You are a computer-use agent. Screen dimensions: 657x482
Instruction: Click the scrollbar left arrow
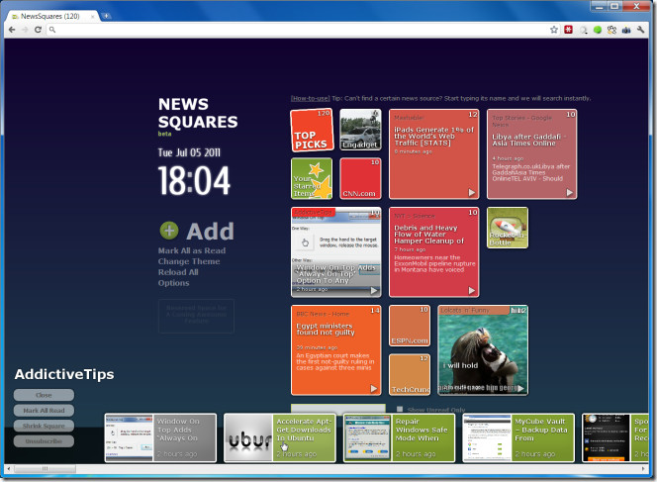pos(9,468)
